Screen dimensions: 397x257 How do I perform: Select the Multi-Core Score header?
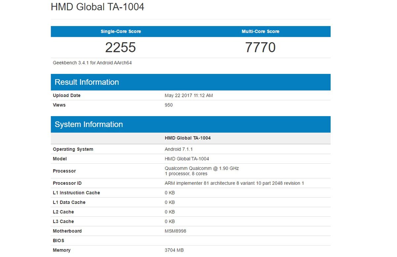click(261, 32)
